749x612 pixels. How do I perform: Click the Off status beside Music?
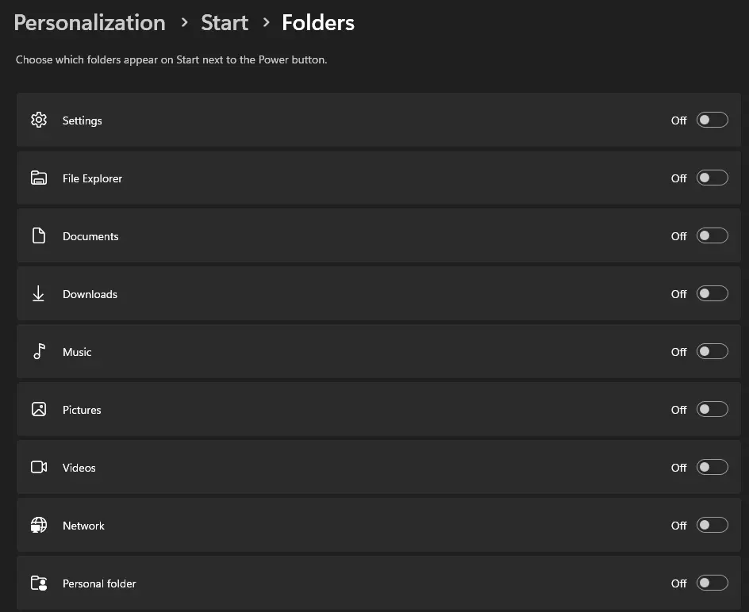(x=679, y=352)
